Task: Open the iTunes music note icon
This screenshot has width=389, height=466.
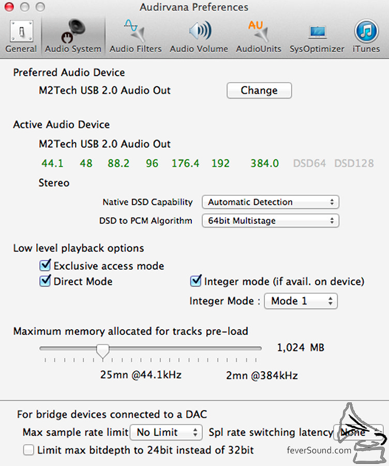Action: tap(366, 31)
